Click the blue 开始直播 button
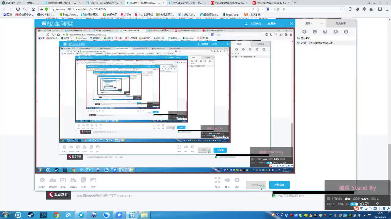The height and width of the screenshot is (219, 391). pos(279,185)
